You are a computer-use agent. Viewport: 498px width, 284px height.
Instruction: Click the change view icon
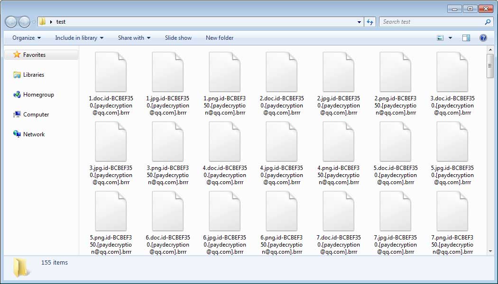point(440,38)
